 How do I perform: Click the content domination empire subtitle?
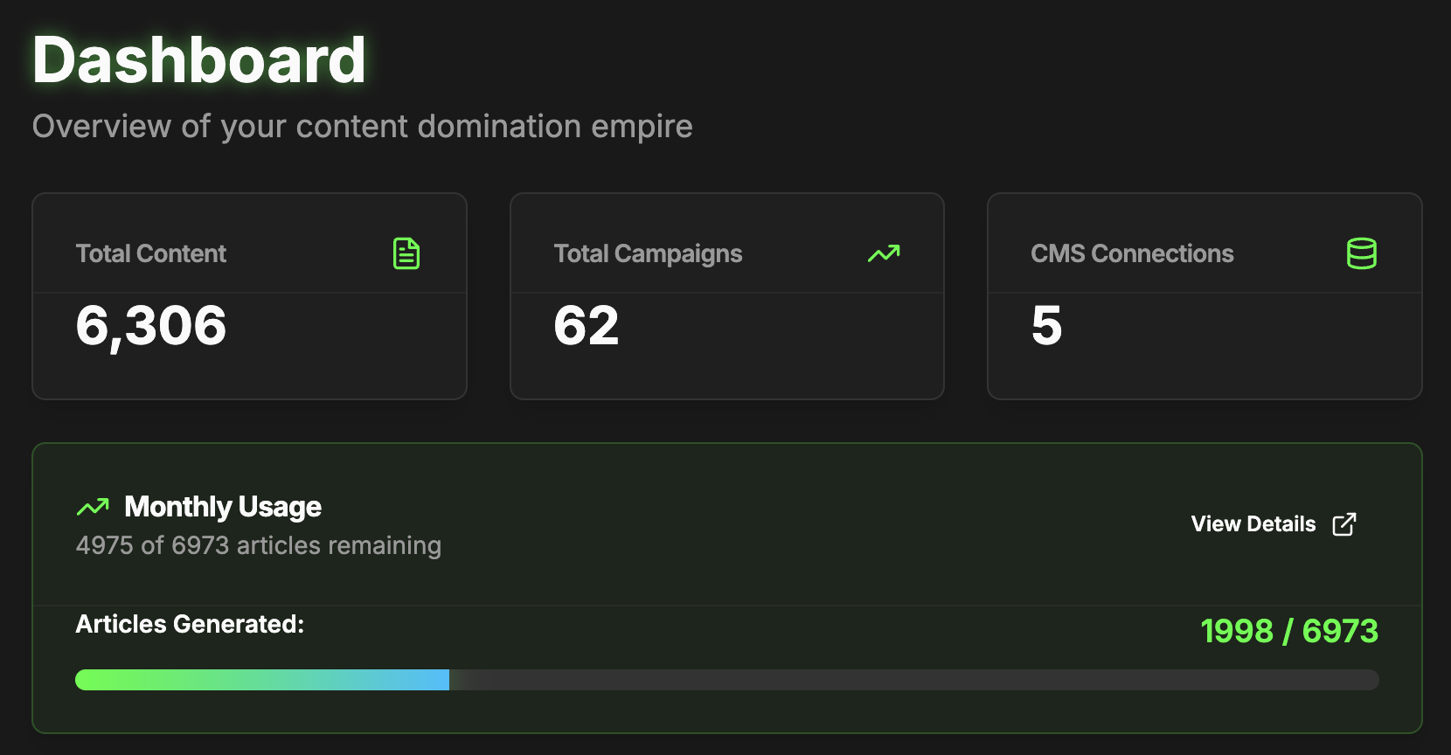[363, 127]
